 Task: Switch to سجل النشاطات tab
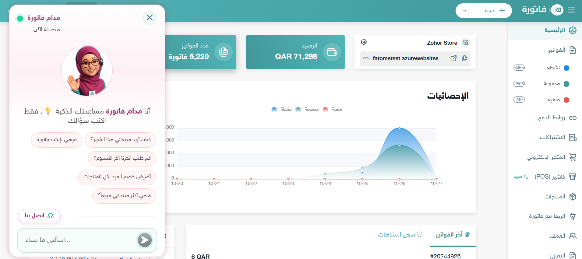[x=400, y=235]
